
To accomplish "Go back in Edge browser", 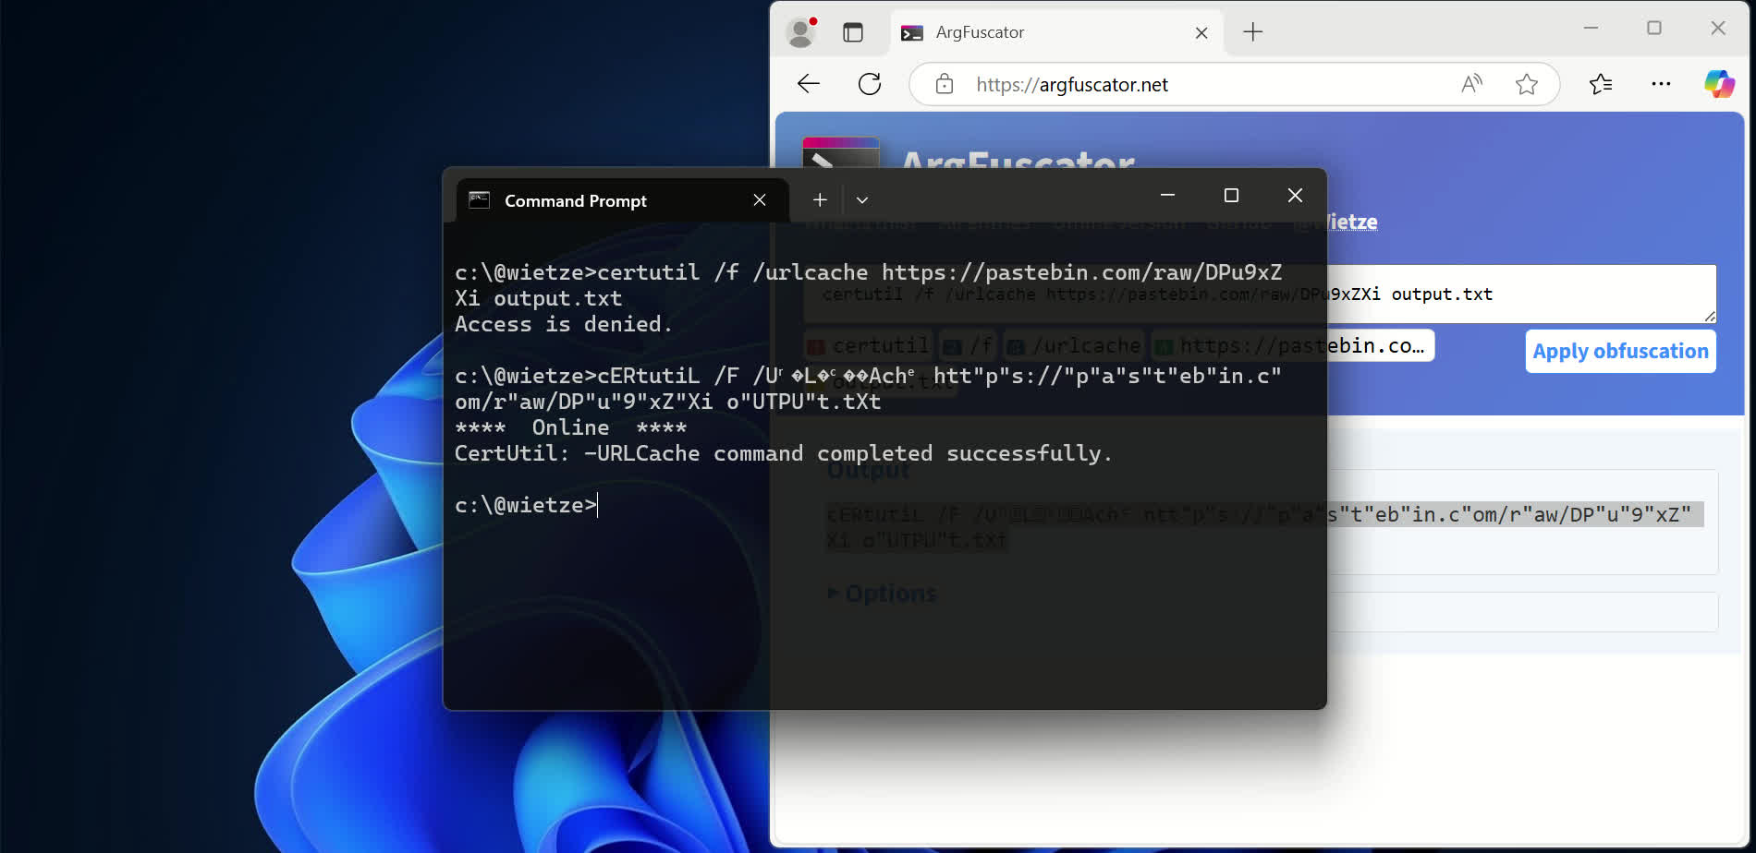I will point(809,84).
